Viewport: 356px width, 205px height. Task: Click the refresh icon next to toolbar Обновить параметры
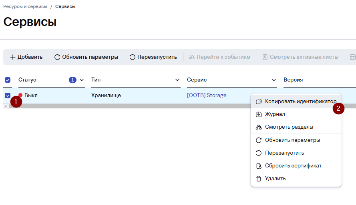(x=57, y=57)
